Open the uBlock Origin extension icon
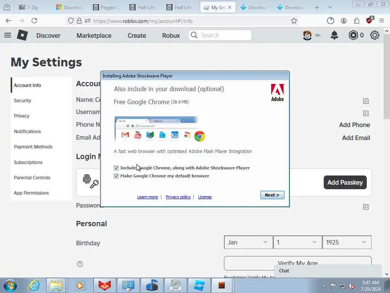Viewport: 390px width, 293px height. 369,21
